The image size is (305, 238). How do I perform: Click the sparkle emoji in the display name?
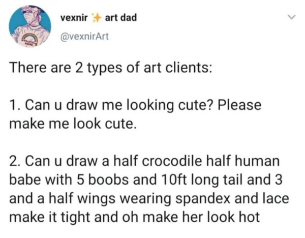tap(96, 18)
